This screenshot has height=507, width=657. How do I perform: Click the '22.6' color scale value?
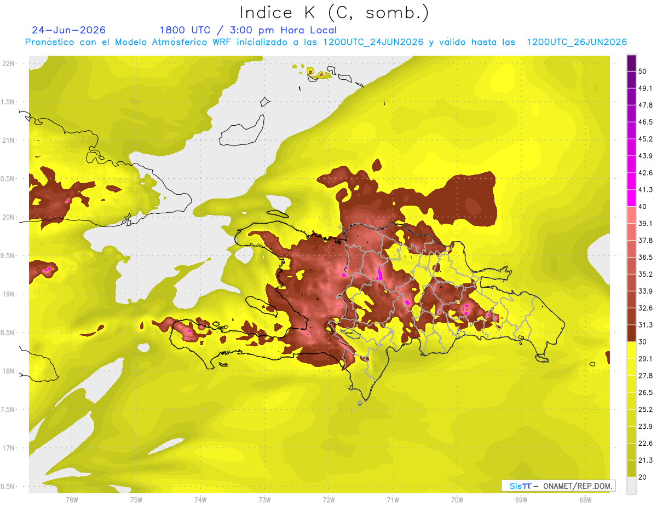646,443
